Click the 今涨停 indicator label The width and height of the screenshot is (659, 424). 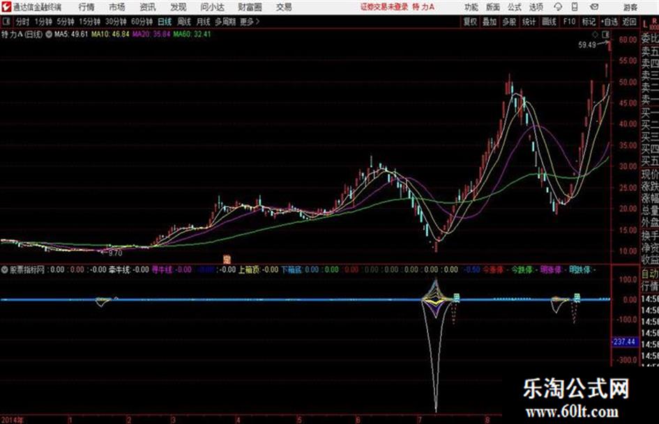[492, 270]
